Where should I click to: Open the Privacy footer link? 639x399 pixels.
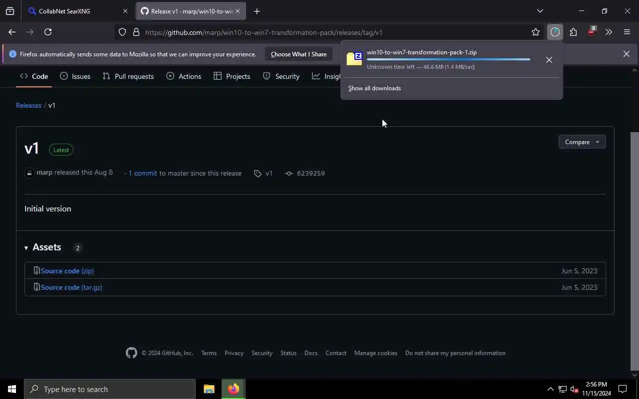[234, 353]
